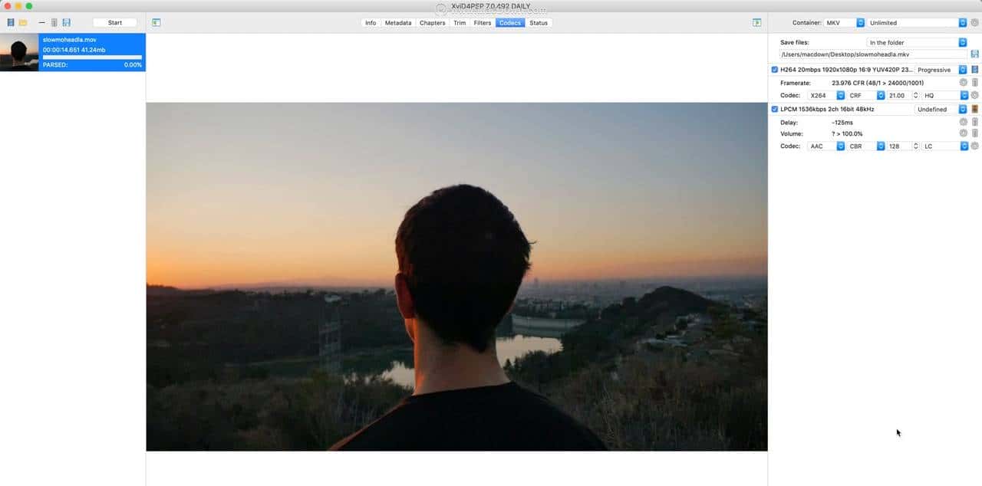
Task: Click the trash icon next to Delay
Action: click(975, 122)
